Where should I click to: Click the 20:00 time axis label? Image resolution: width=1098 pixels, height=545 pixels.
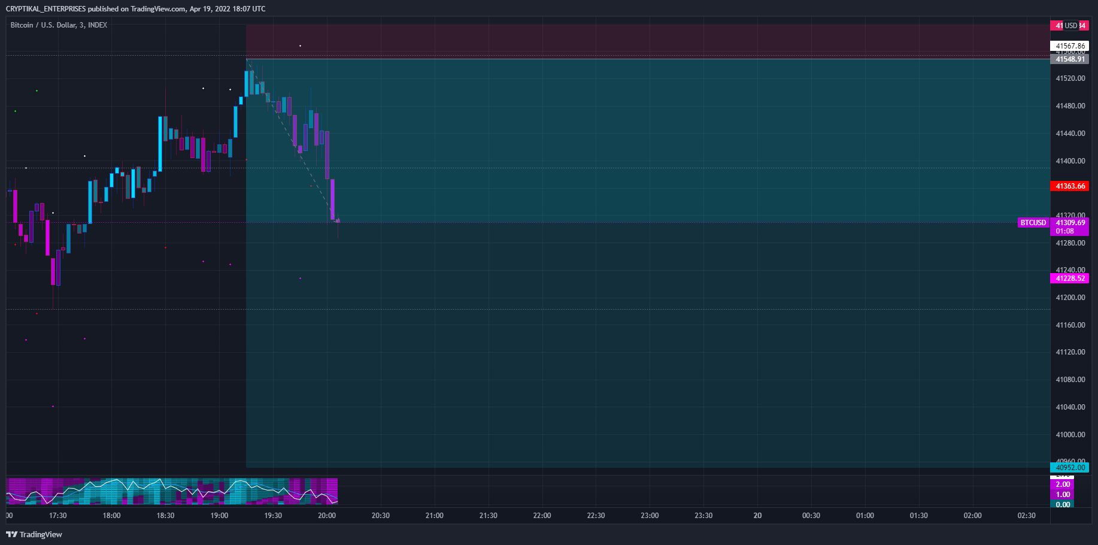tap(327, 516)
